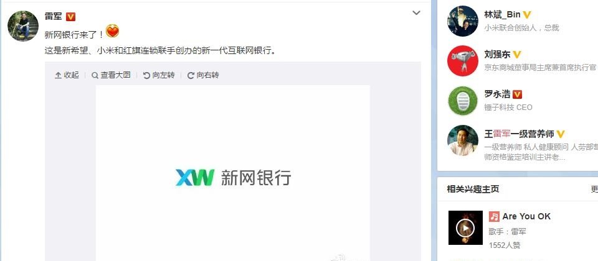Click the orange verified badge beside 雷军
This screenshot has height=261, width=598.
70,16
